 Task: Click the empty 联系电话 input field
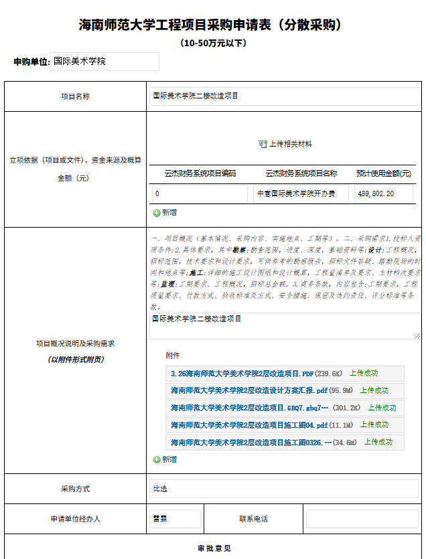coord(362,519)
